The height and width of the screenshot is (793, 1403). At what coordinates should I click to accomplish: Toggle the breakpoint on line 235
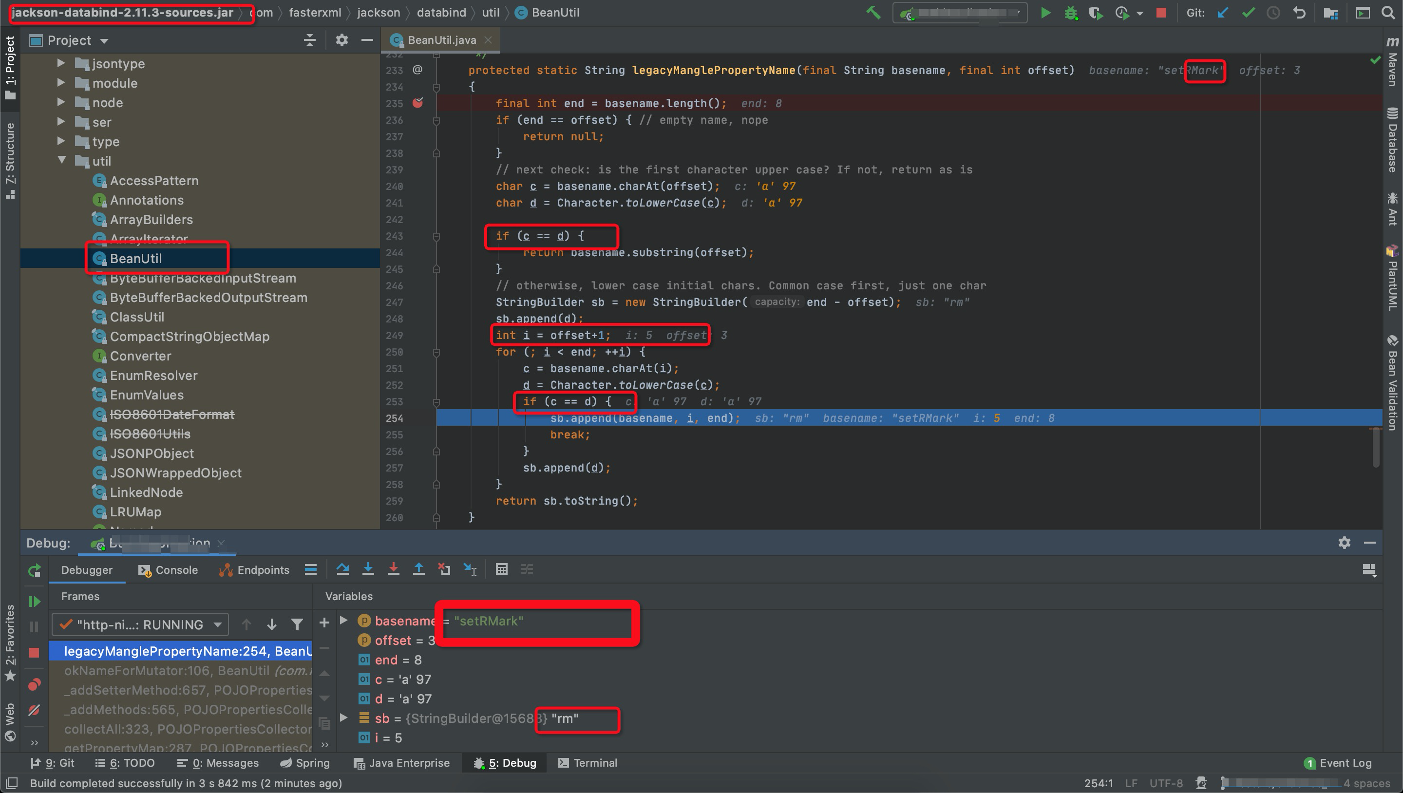[418, 103]
